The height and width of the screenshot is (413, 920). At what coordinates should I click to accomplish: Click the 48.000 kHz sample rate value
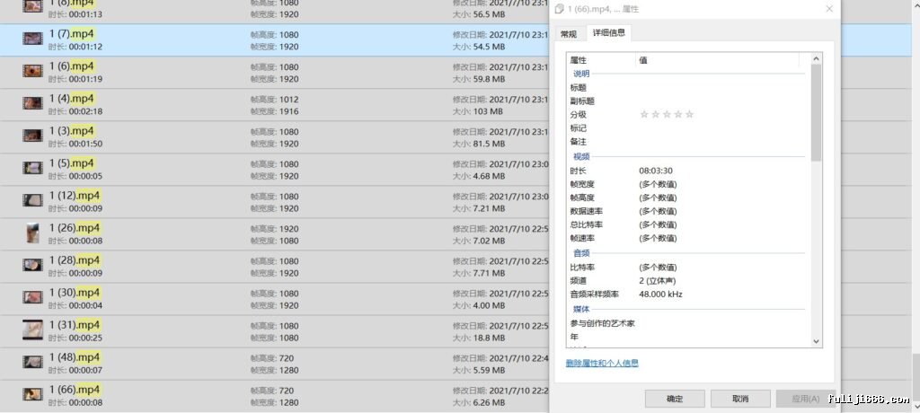coord(660,294)
